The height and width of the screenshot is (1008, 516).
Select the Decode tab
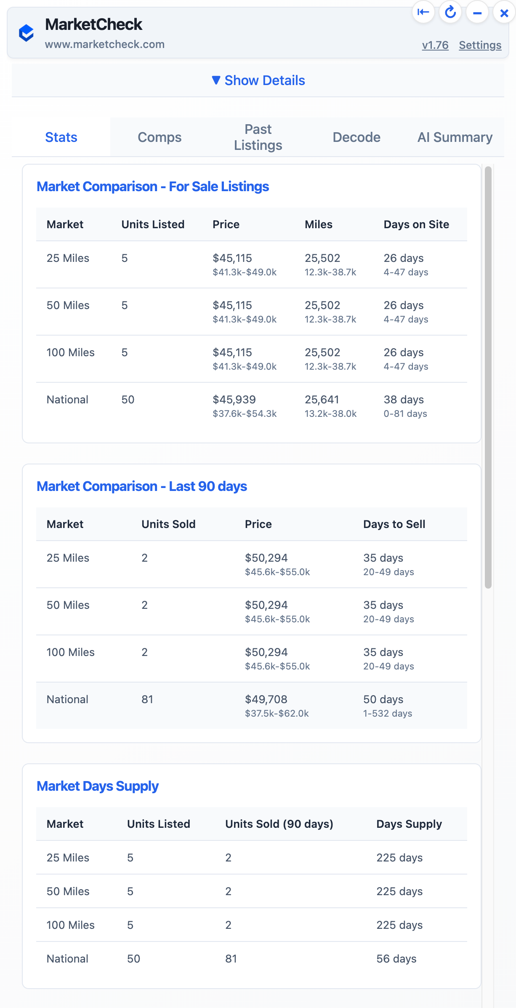[x=356, y=137]
